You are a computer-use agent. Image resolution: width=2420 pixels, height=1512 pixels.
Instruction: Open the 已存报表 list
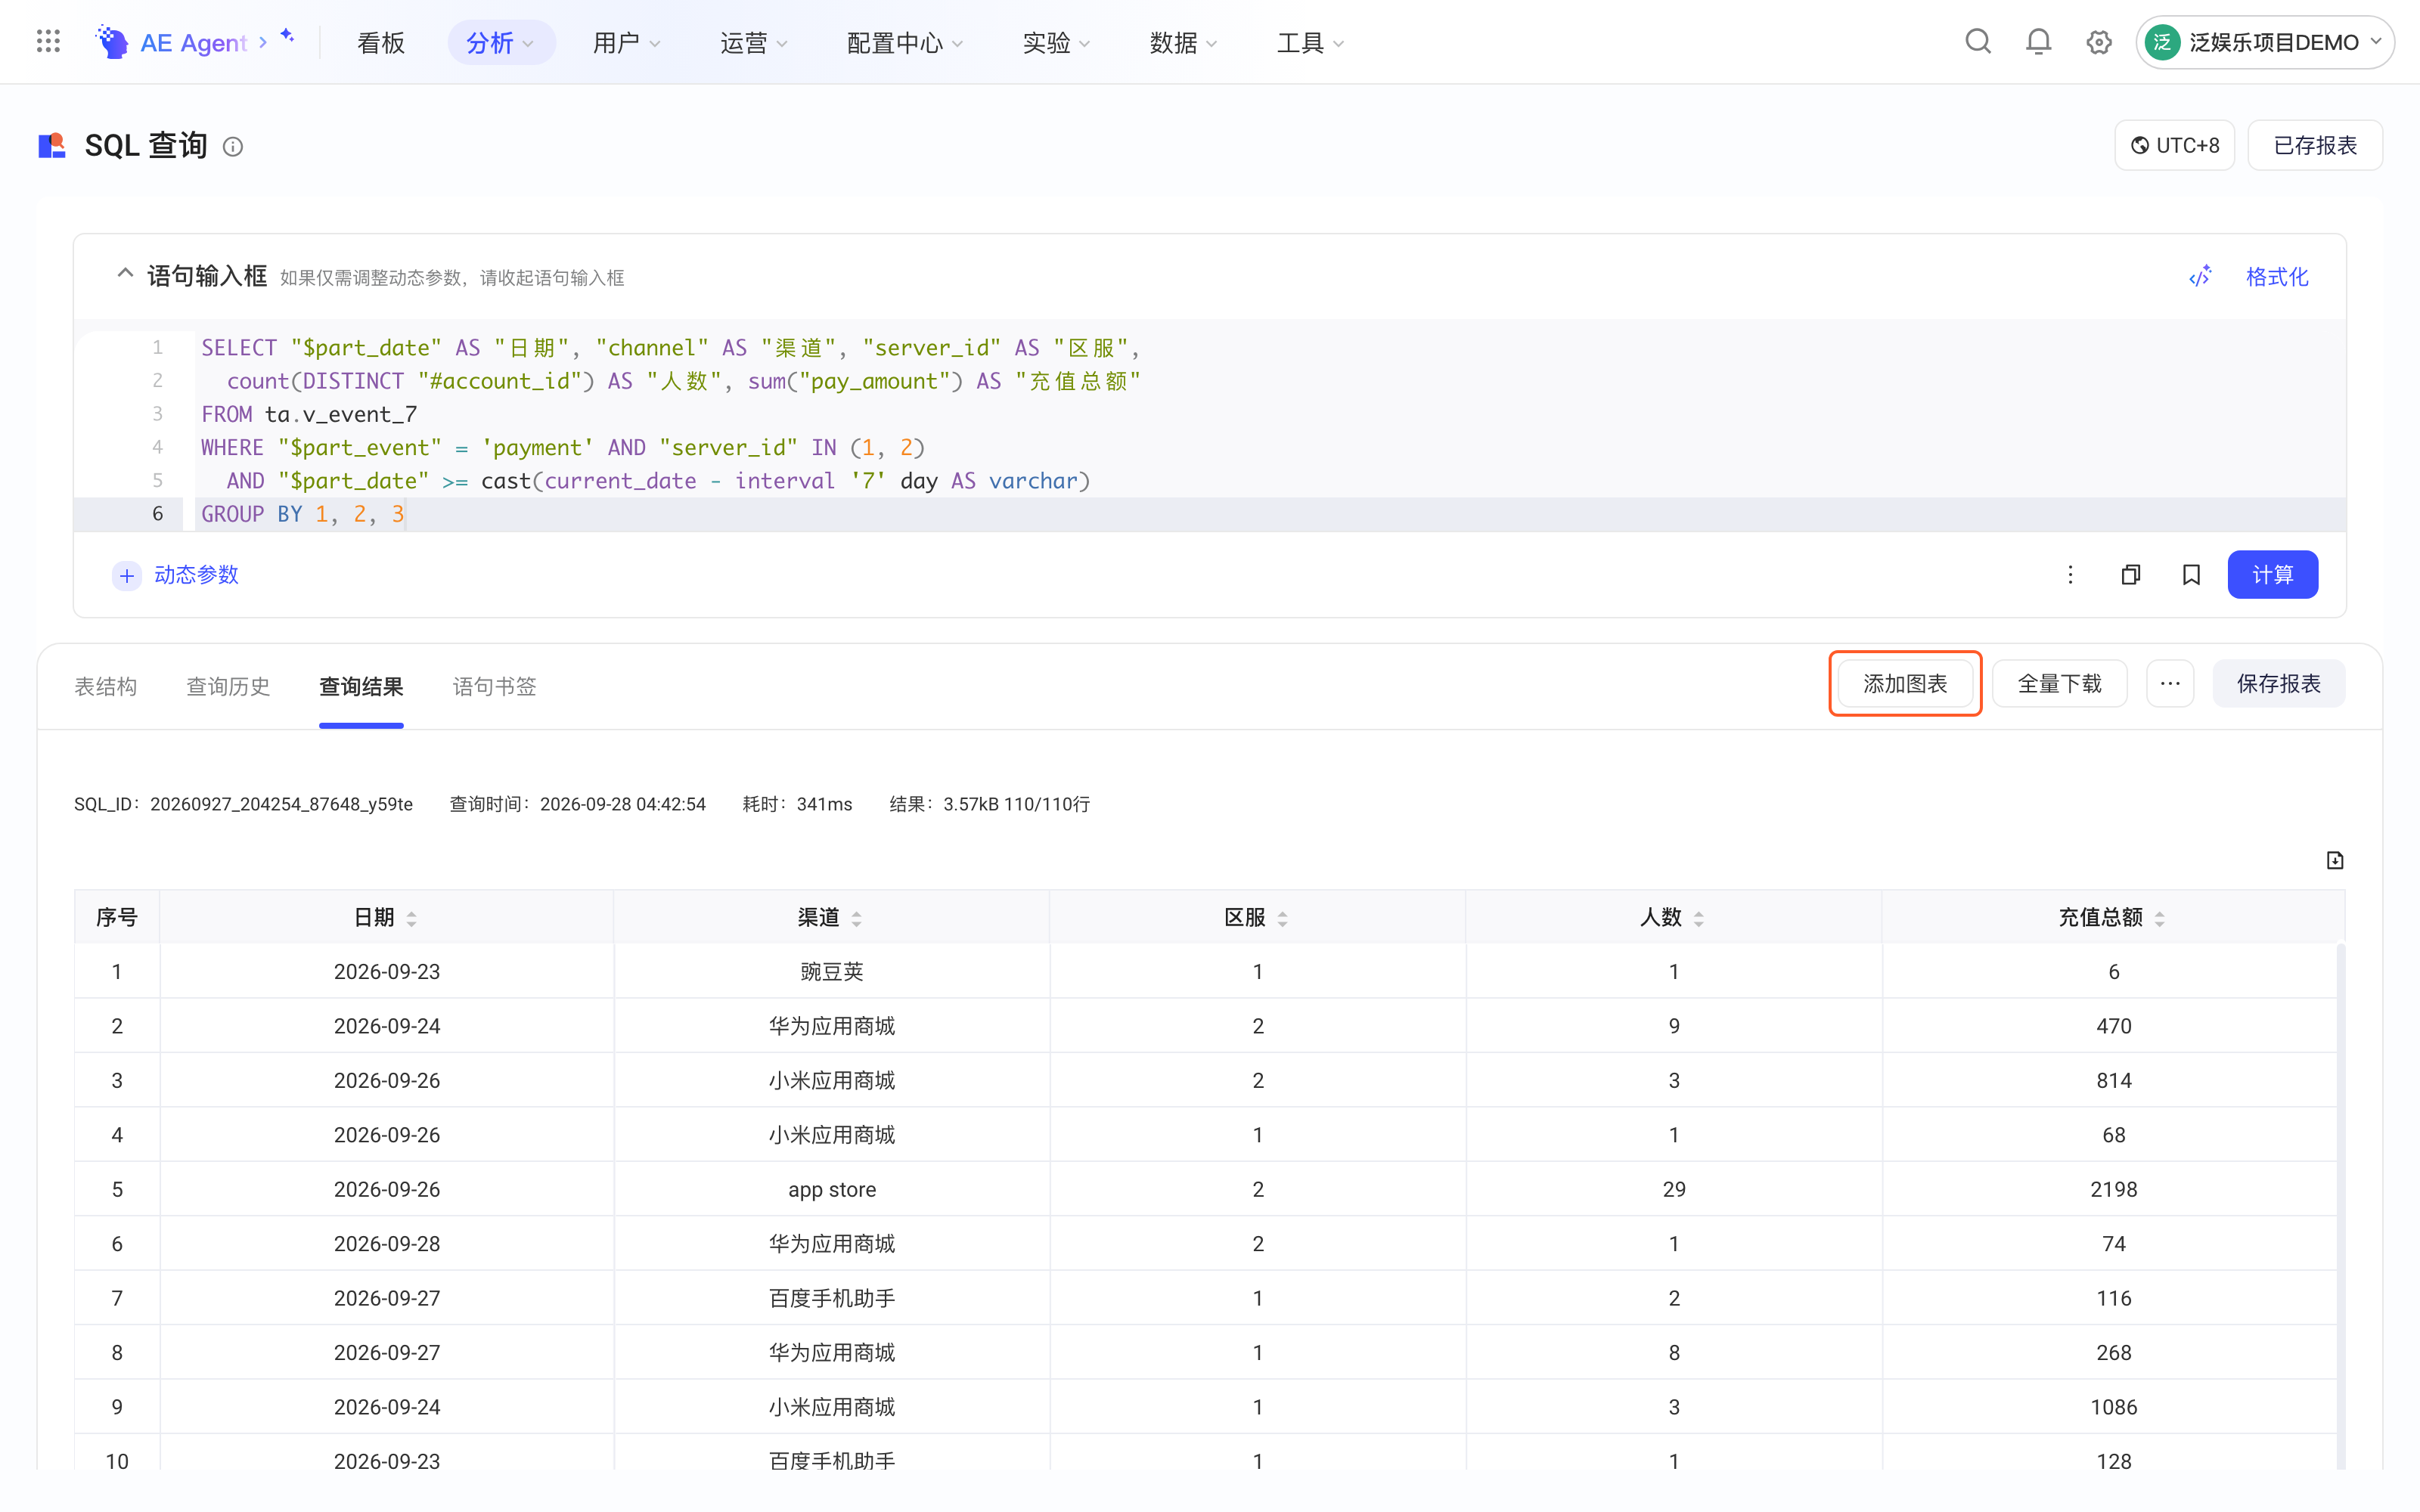(2314, 146)
